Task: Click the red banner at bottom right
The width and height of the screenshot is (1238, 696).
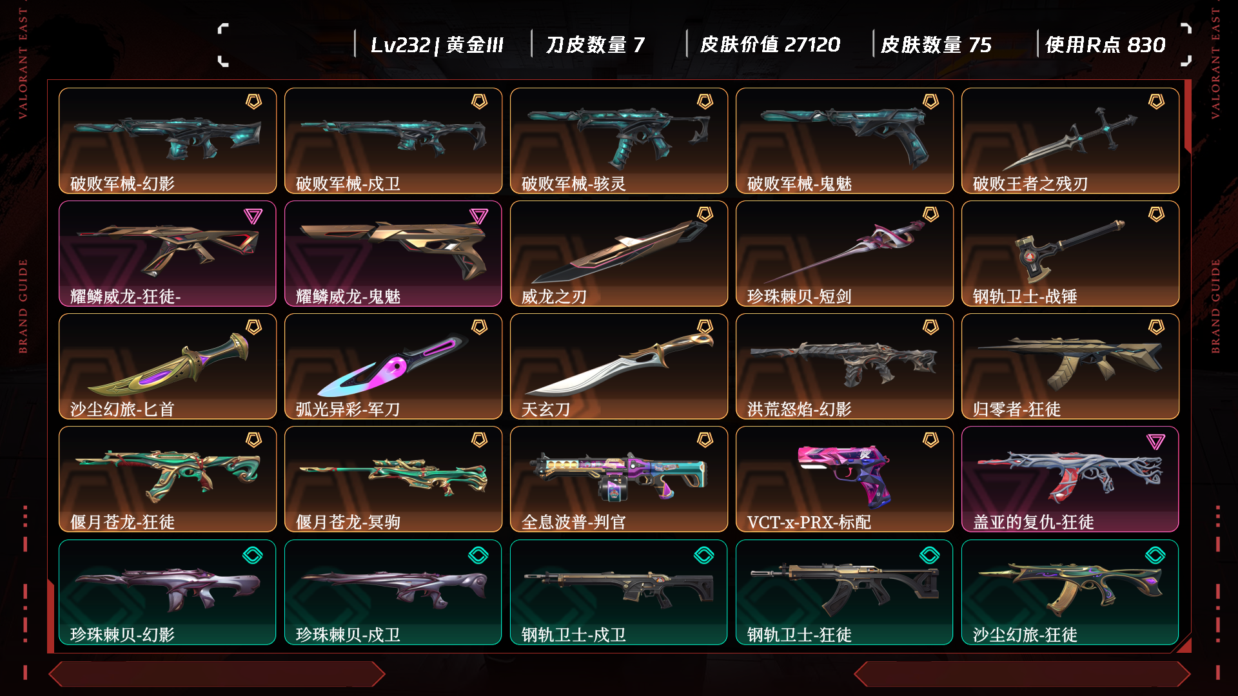Action: coord(1022,674)
